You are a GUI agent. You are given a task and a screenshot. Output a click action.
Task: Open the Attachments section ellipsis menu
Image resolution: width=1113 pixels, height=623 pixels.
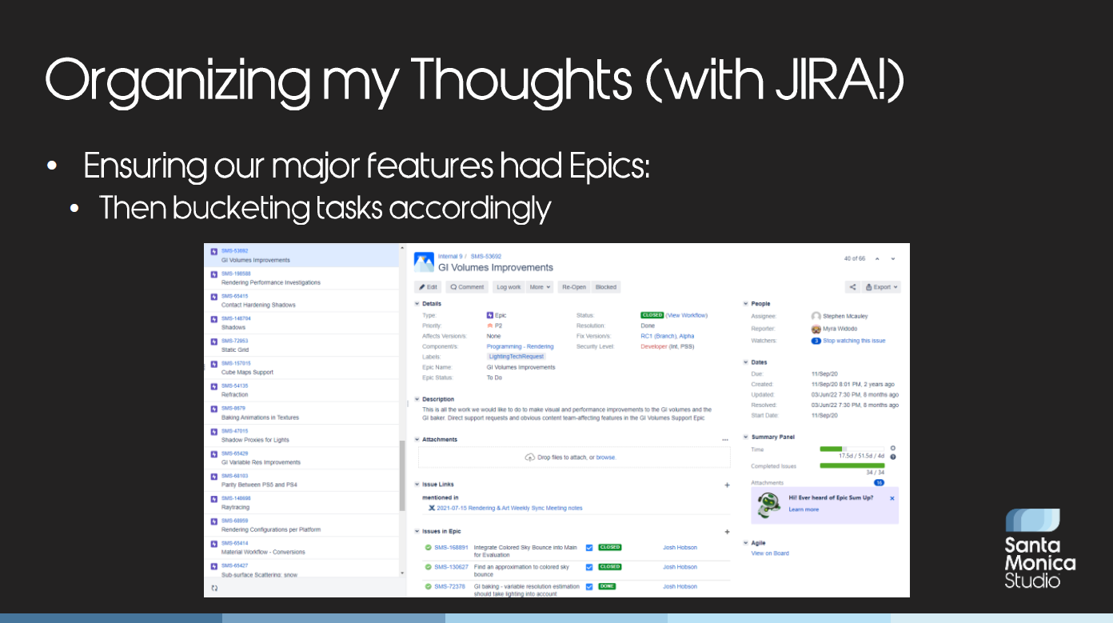[725, 440]
